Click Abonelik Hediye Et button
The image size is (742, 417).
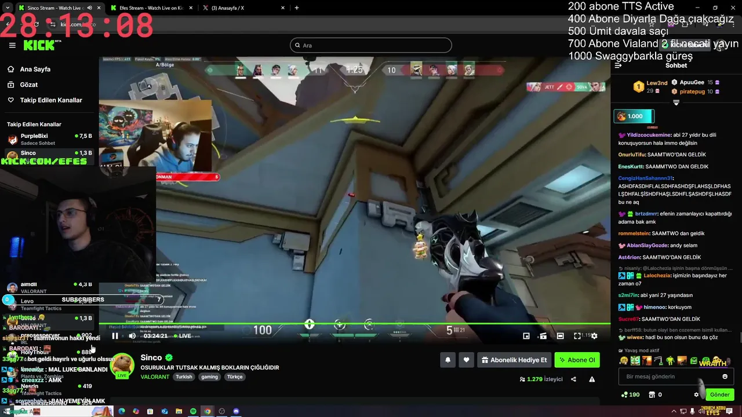coord(514,360)
